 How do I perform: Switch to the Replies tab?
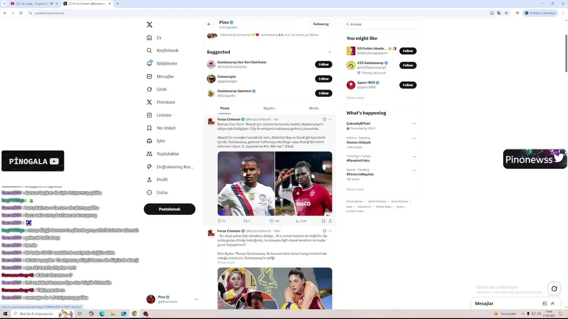point(269,108)
